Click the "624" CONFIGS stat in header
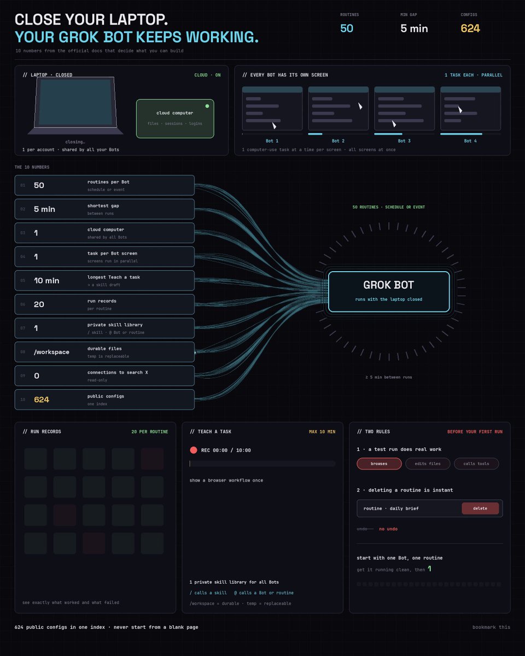Screen dimensions: 525x656 470,28
